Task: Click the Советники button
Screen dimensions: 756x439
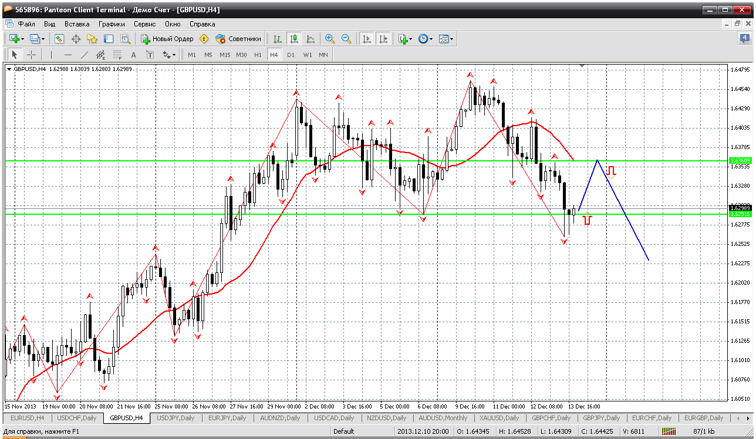Action: point(238,39)
